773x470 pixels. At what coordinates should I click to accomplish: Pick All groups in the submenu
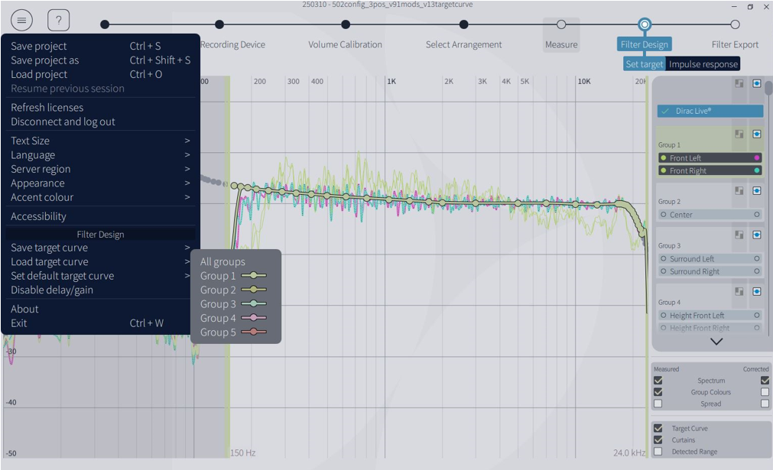235,261
